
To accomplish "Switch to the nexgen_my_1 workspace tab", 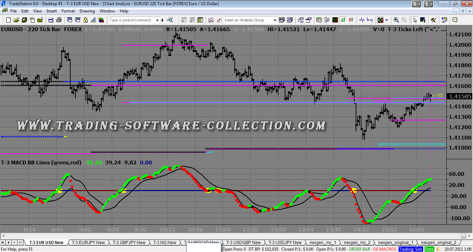I will click(323, 242).
